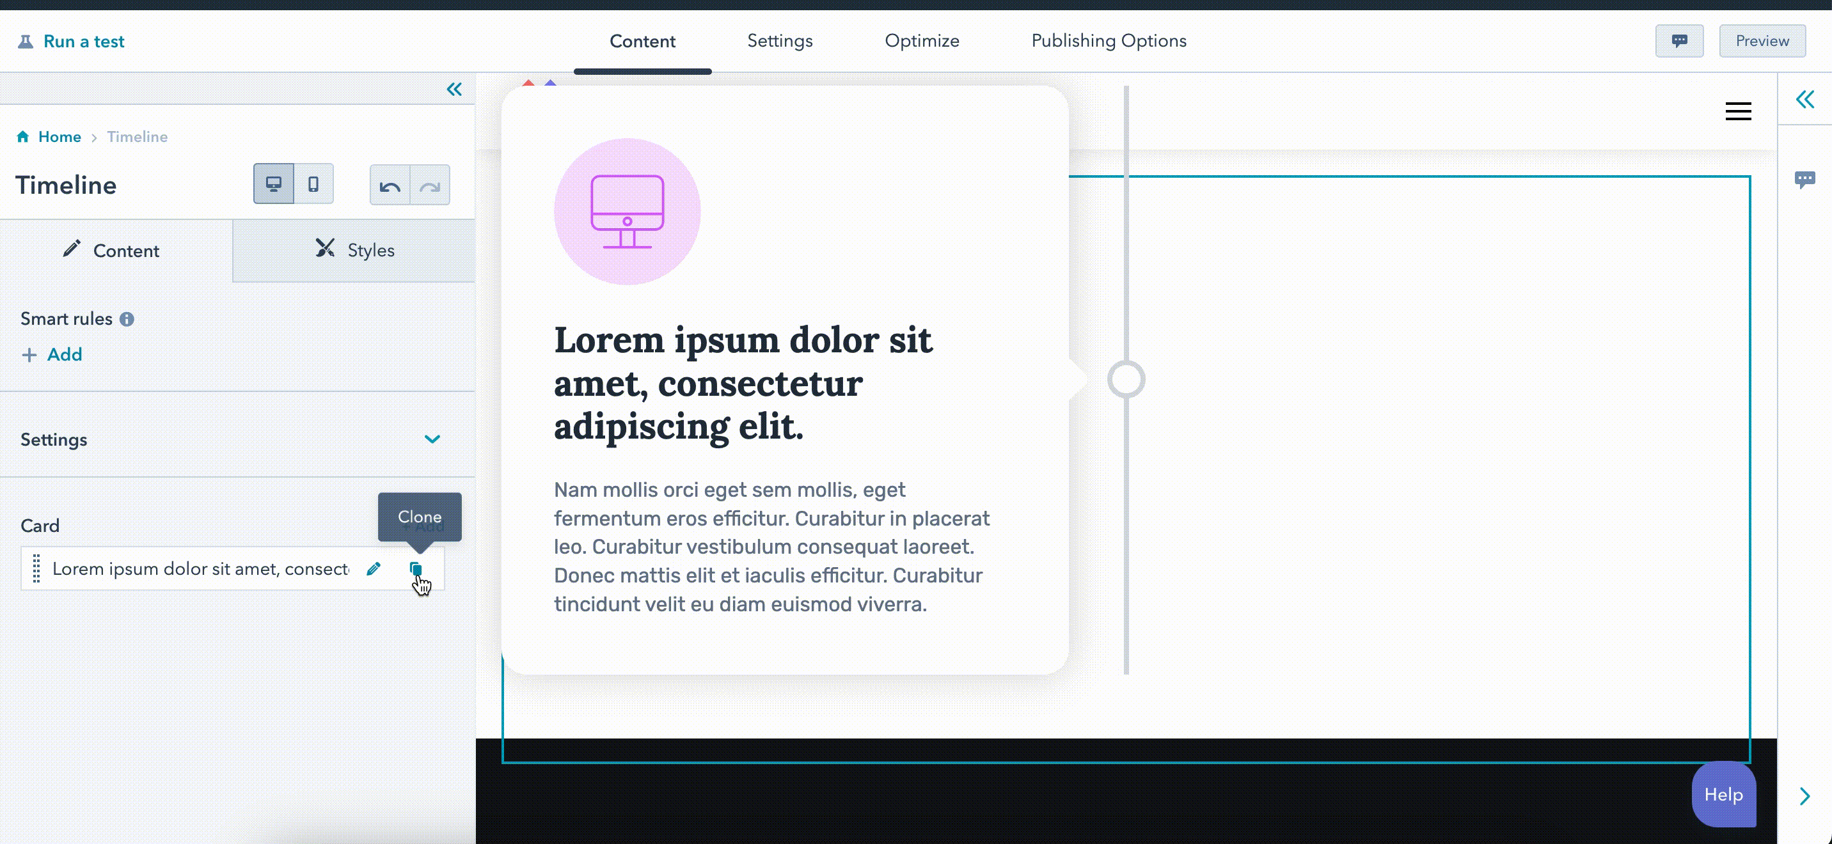Click the timeline circle marker
1832x844 pixels.
[1126, 379]
